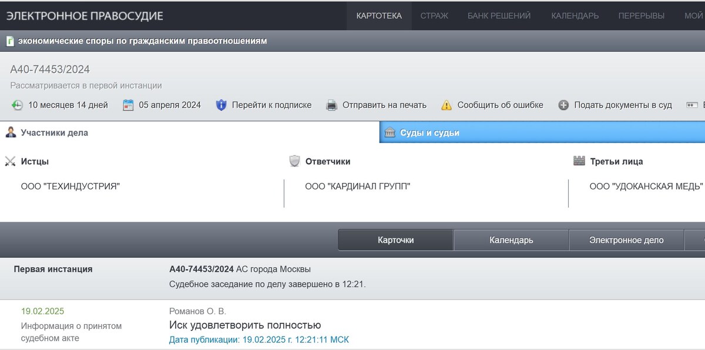Click the printer icon
705x350 pixels.
pos(331,106)
